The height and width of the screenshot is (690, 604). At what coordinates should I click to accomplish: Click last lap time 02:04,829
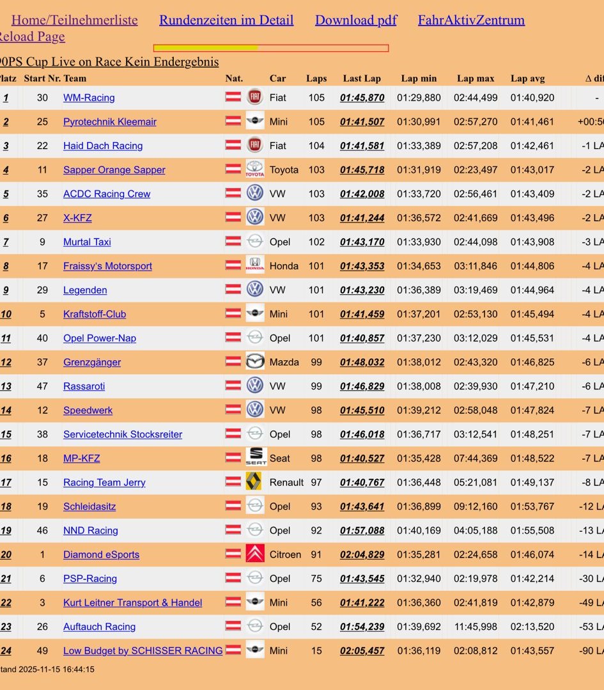(362, 555)
